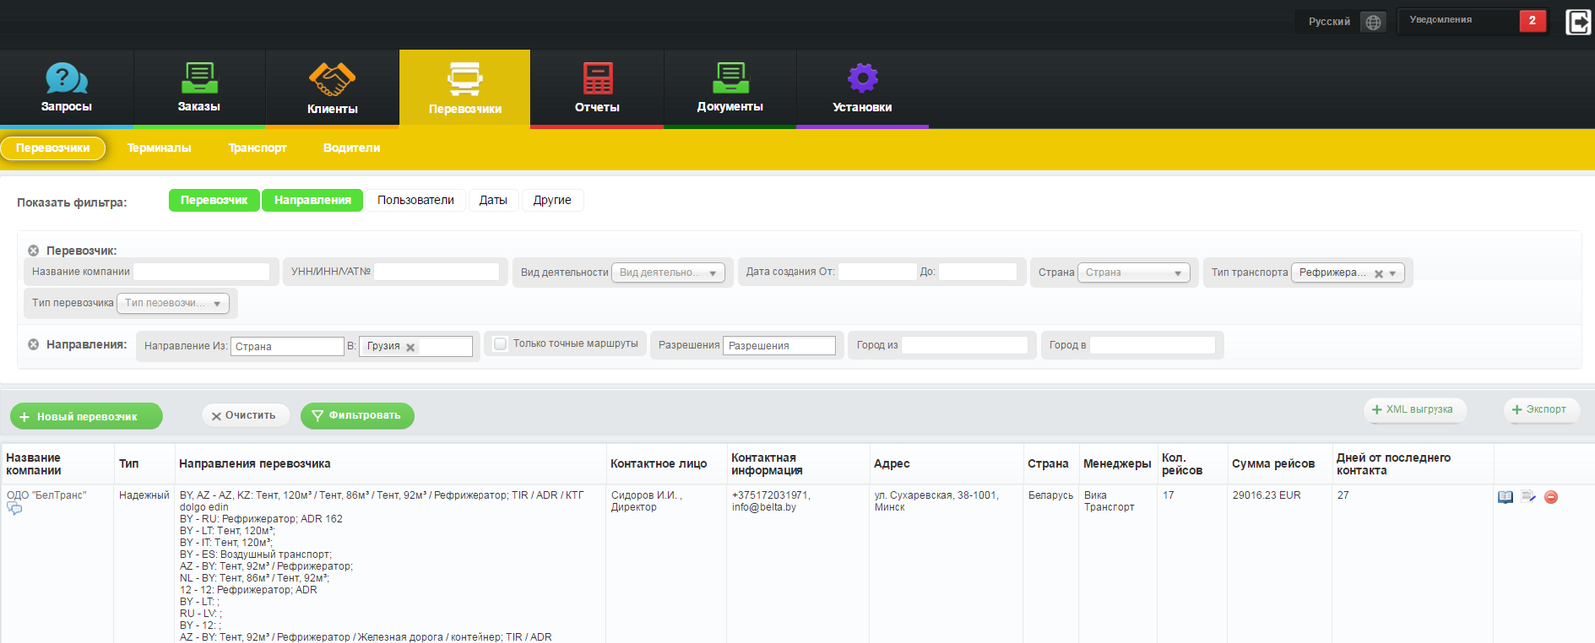Screen dimensions: 1595x643
Task: Open the Запросы section icon
Action: [66, 78]
